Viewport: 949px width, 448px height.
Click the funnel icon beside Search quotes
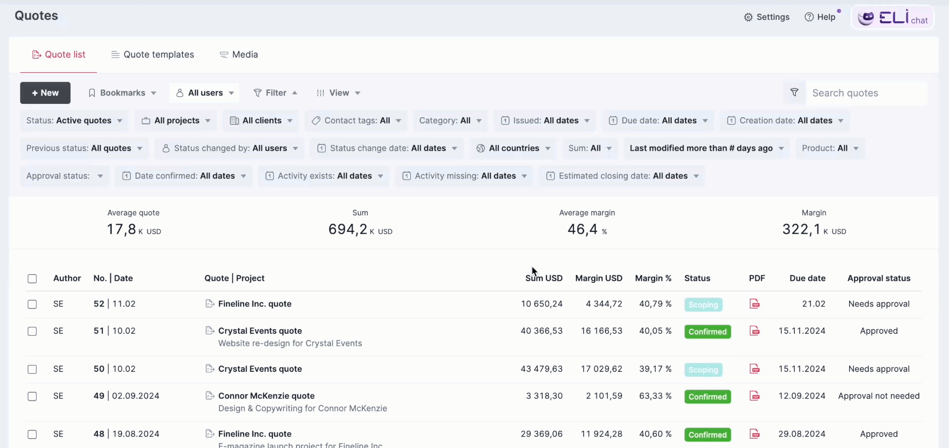[x=794, y=93]
